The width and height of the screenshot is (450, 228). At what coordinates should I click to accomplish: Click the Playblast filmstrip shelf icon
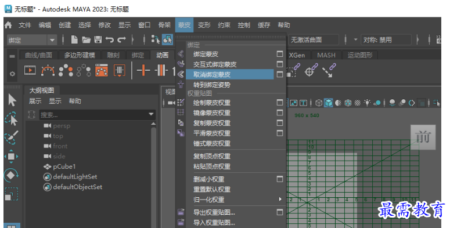tap(30, 70)
